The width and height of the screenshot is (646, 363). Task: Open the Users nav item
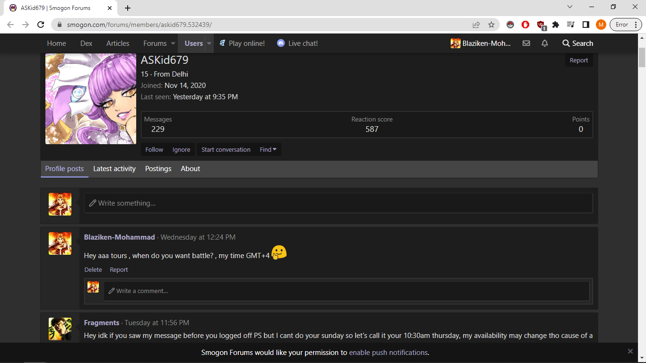click(x=193, y=43)
